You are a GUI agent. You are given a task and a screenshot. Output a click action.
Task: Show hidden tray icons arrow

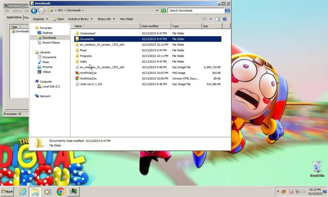pos(278,192)
